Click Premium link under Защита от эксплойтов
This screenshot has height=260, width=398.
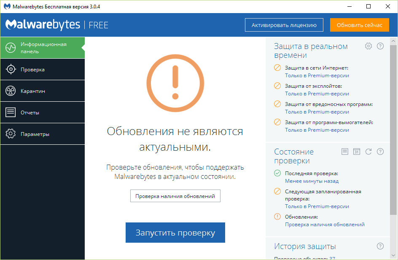click(317, 94)
